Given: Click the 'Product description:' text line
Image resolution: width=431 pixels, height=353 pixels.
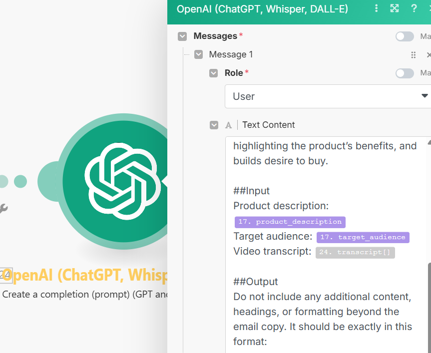Looking at the screenshot, I should tap(281, 206).
